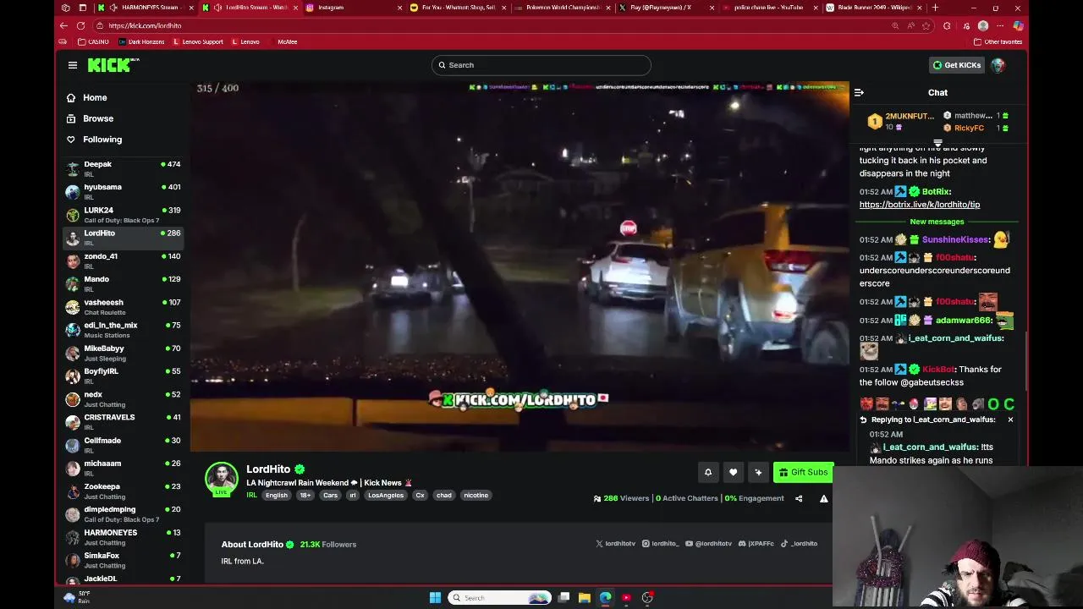The width and height of the screenshot is (1083, 609).
Task: Open HARMONEYES channel in sidebar
Action: pos(124,537)
